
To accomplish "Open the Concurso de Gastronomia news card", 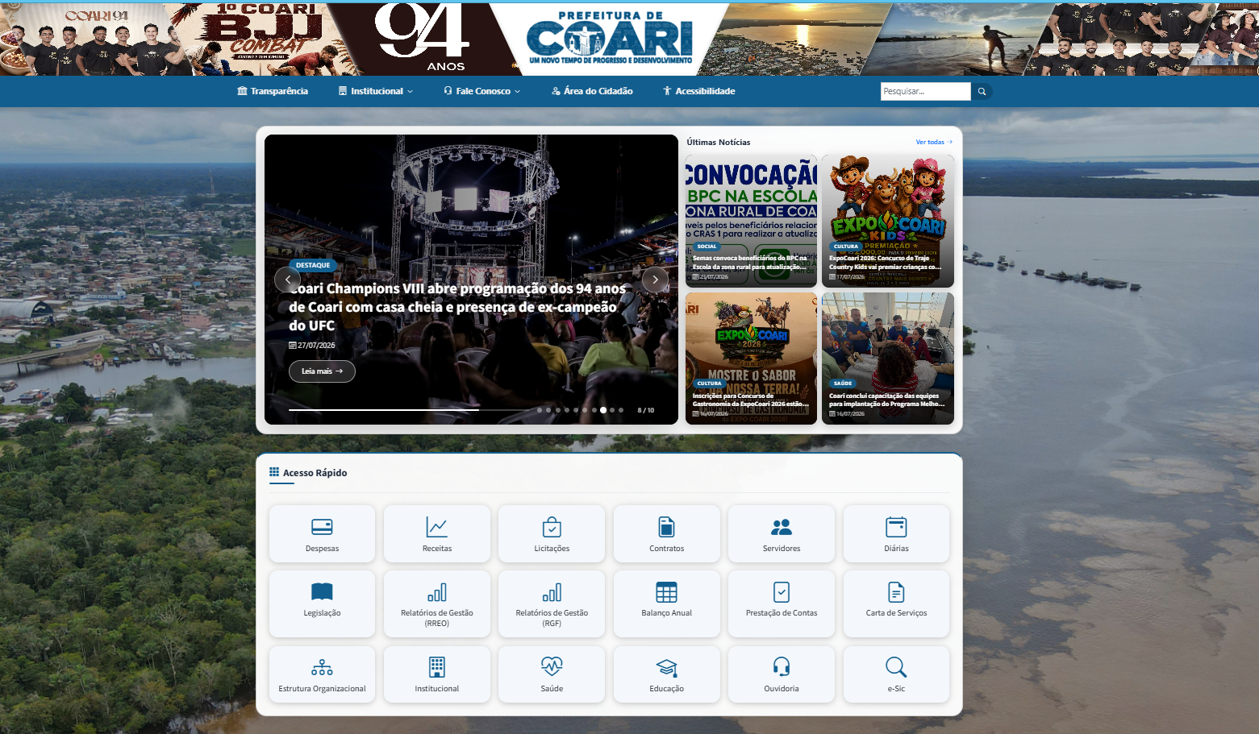I will pyautogui.click(x=751, y=359).
